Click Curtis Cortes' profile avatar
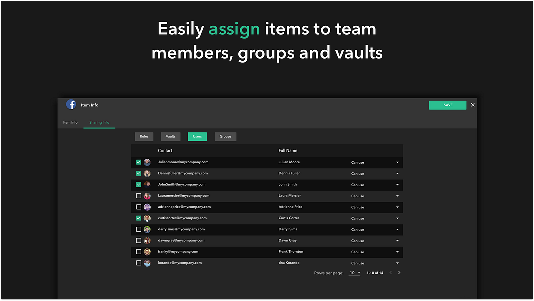Screen dimensions: 534x301 [147, 218]
